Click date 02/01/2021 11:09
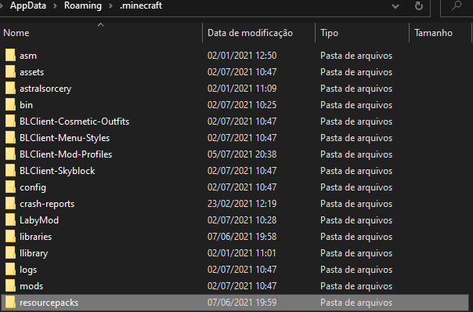 coord(242,89)
